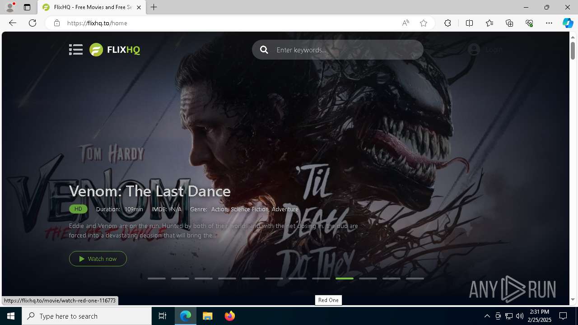Click the address bar URL
Image resolution: width=578 pixels, height=325 pixels.
click(x=97, y=23)
